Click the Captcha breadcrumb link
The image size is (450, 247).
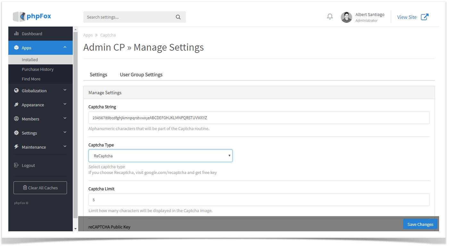pos(108,35)
